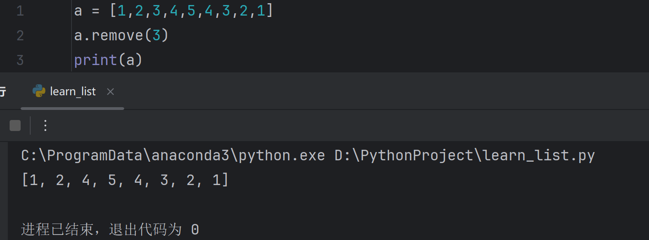The height and width of the screenshot is (240, 649).
Task: Click the argument 3 inside remove()
Action: [x=156, y=36]
